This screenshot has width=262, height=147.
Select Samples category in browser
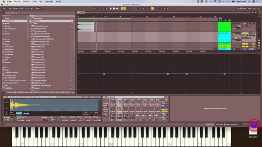coord(8,62)
